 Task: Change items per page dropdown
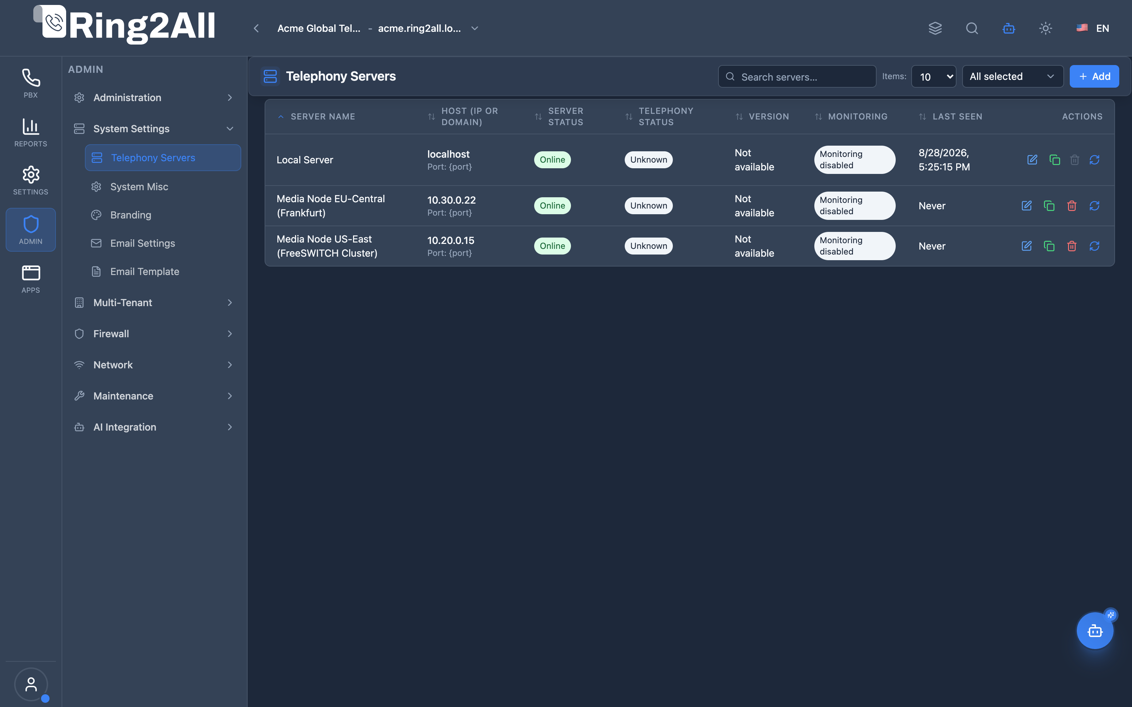pyautogui.click(x=933, y=76)
